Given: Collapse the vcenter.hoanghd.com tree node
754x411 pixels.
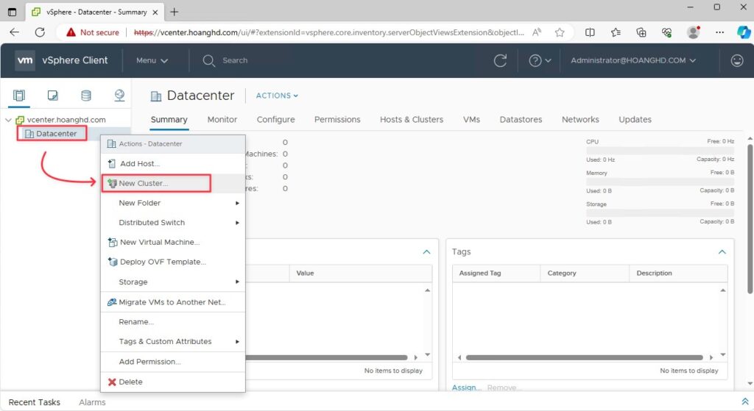Looking at the screenshot, I should [x=8, y=120].
